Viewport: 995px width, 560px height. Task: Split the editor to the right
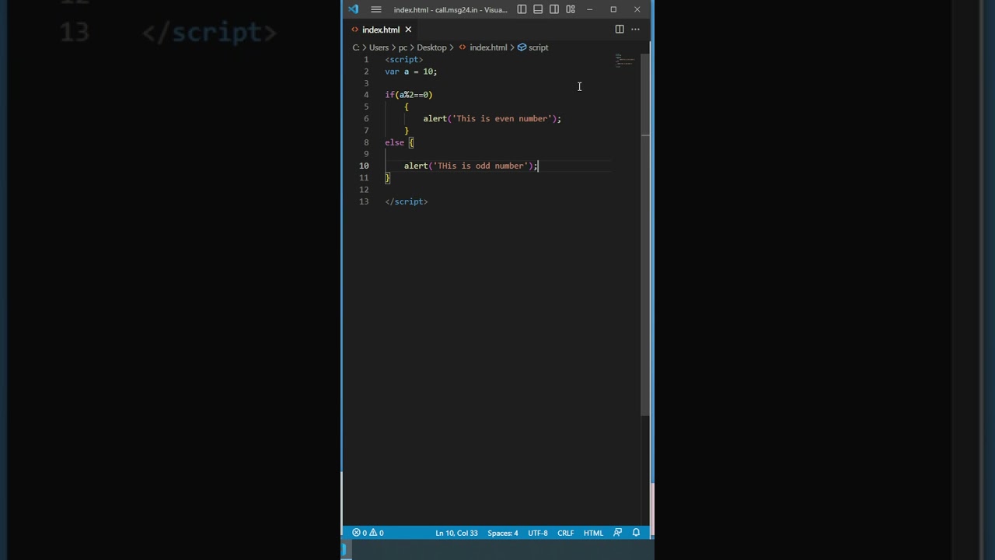pos(620,30)
